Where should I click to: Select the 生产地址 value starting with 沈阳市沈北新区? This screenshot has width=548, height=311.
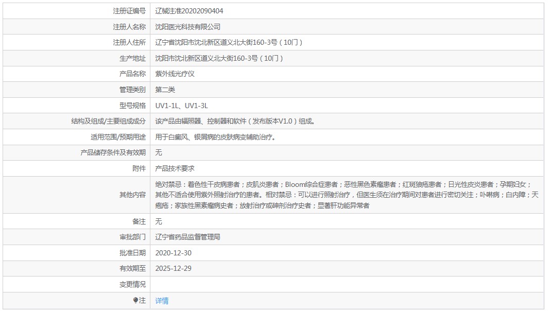click(219, 58)
